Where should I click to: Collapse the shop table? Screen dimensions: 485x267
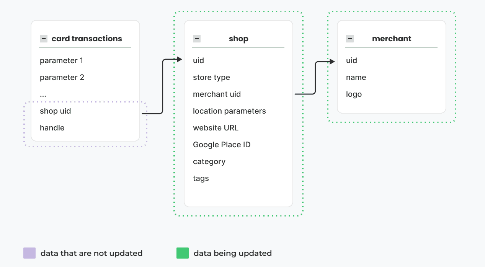click(197, 39)
